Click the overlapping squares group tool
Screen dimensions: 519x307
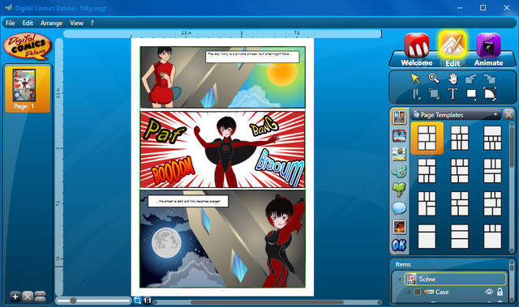point(434,94)
